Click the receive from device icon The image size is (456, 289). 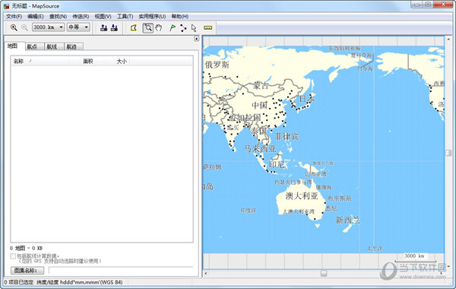tap(114, 27)
